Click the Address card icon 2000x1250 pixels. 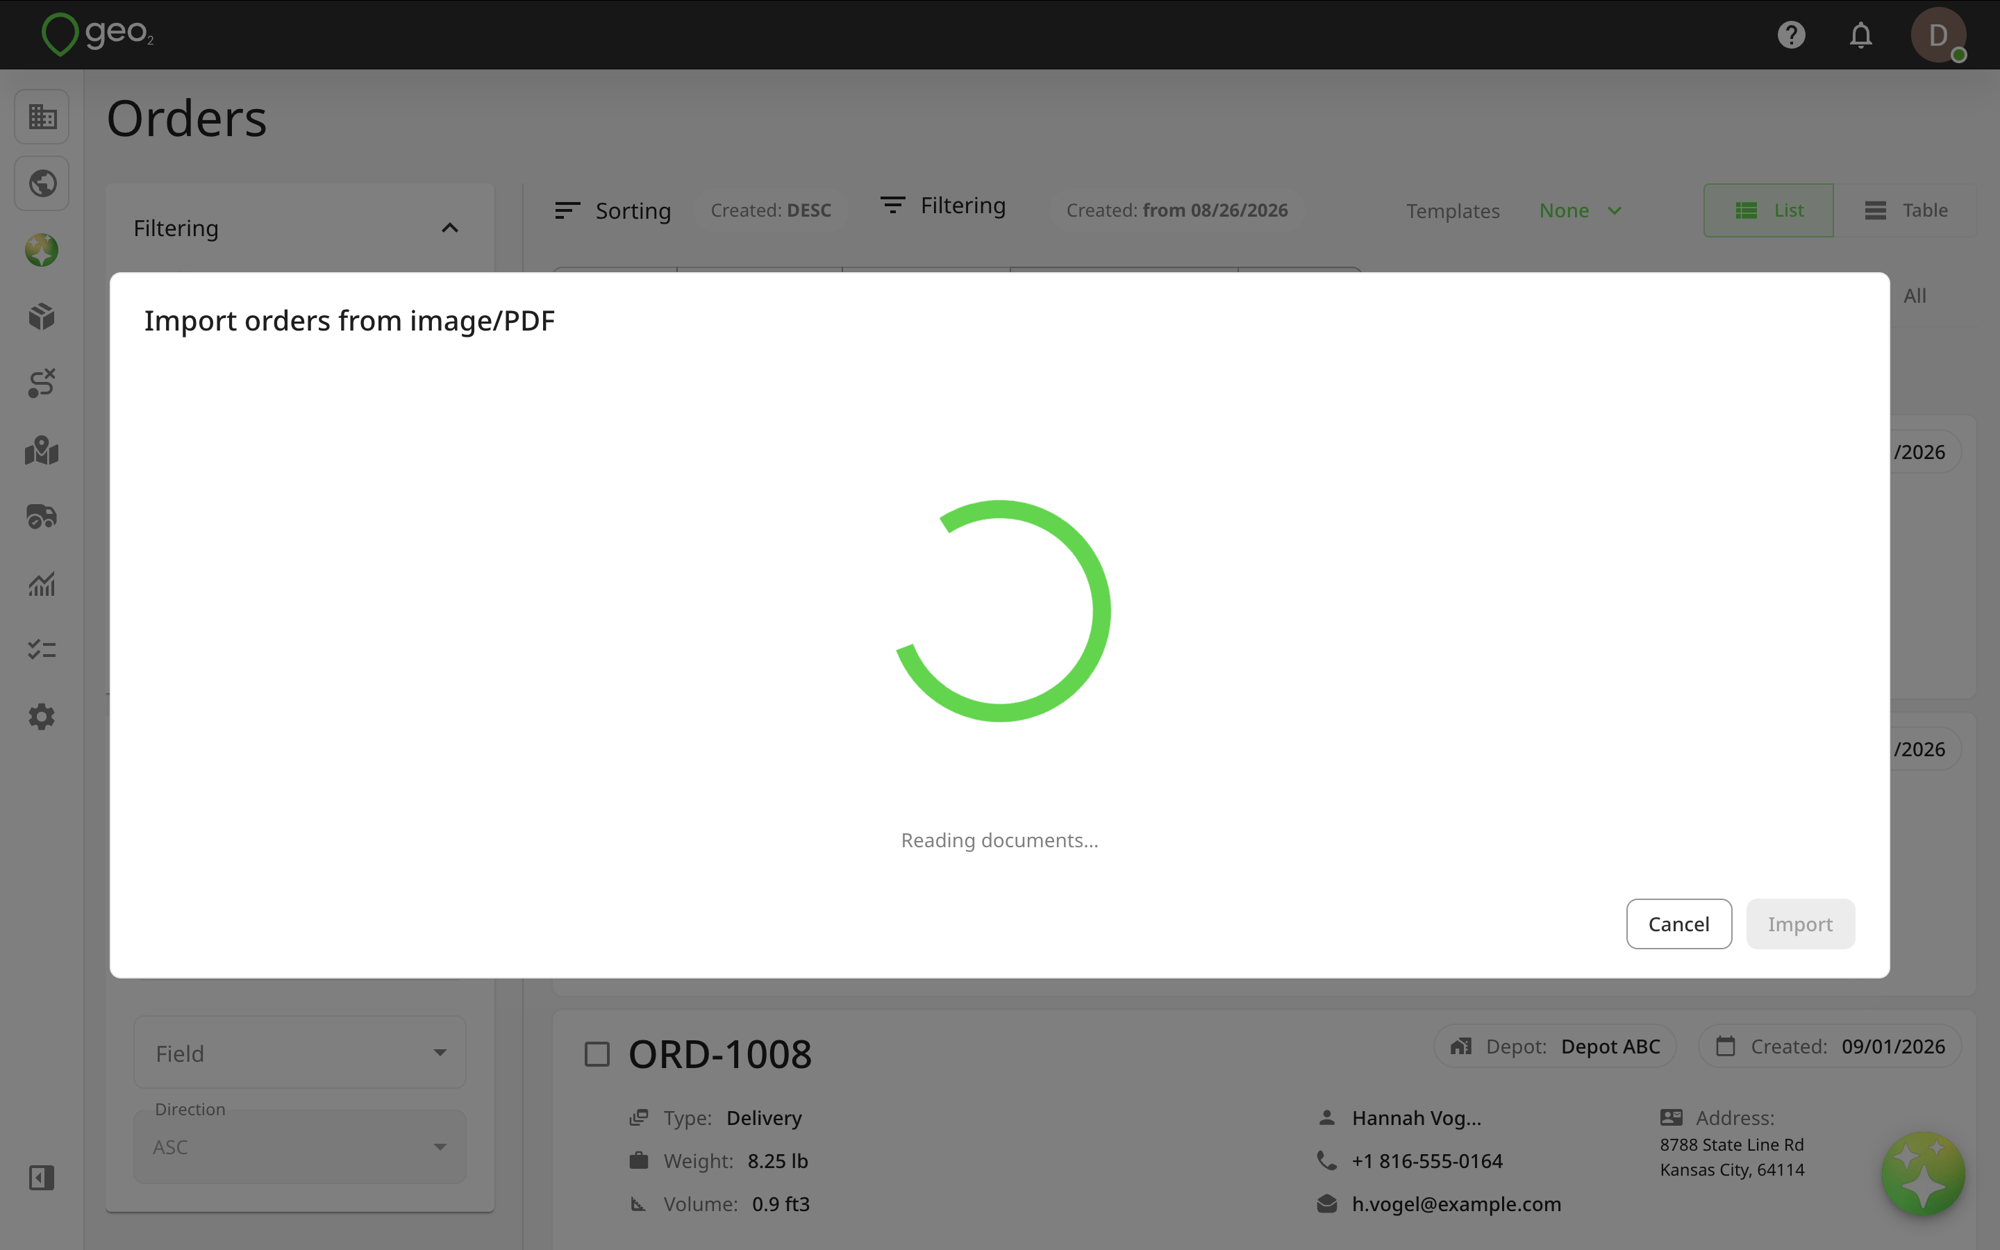(1671, 1118)
